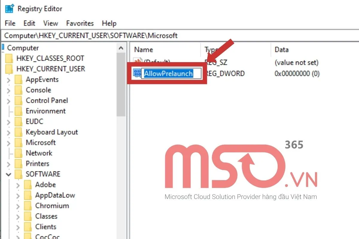359x239 pixels.
Task: Click the Chromium key folder icon
Action: pos(28,206)
